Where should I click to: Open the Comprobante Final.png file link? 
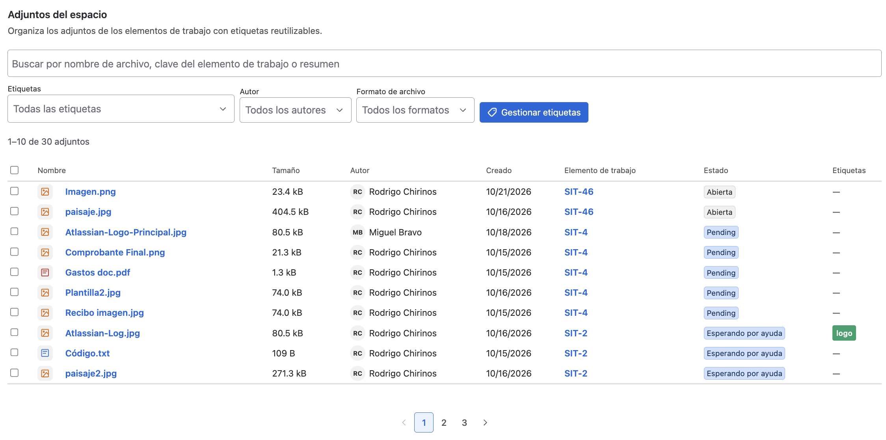[x=115, y=252]
